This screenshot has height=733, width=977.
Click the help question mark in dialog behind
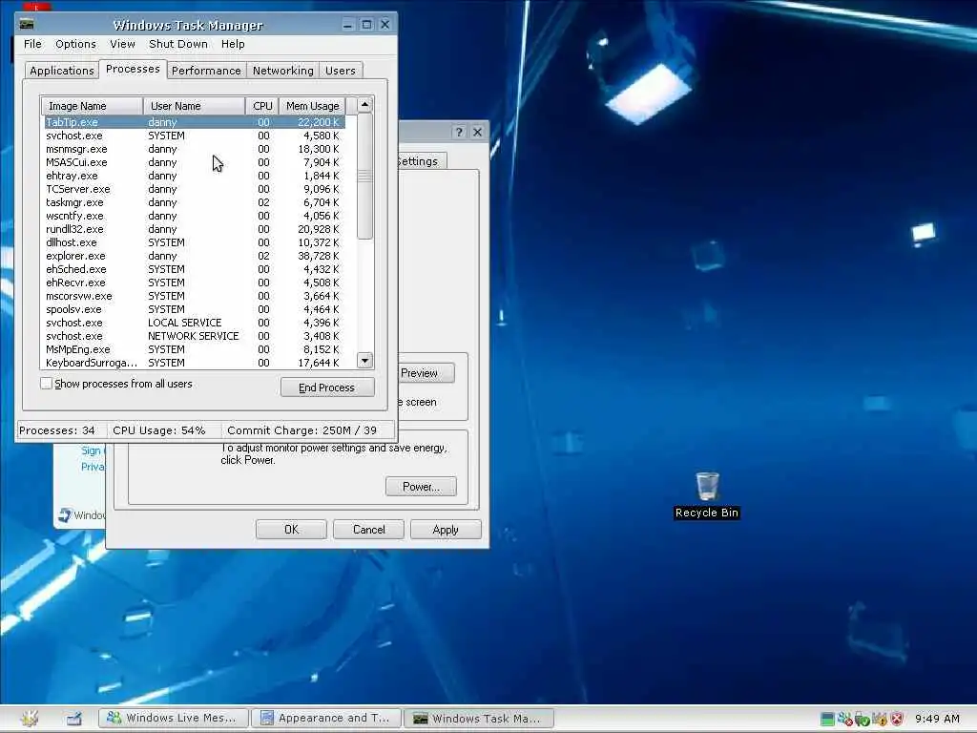459,132
